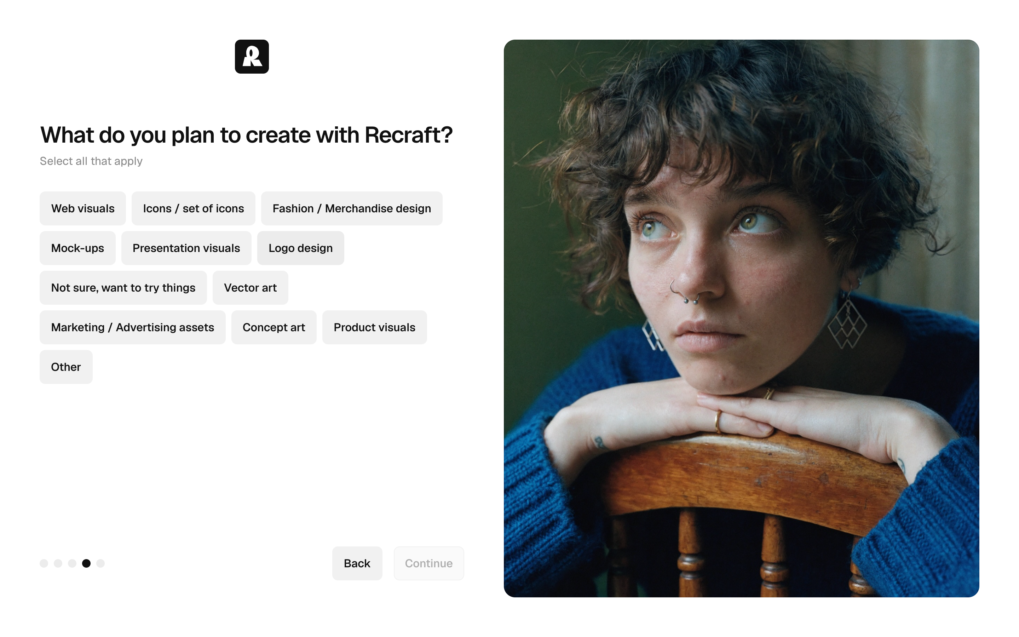Click the Continue button

tap(429, 563)
